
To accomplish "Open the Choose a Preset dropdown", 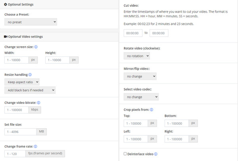I will (31, 22).
